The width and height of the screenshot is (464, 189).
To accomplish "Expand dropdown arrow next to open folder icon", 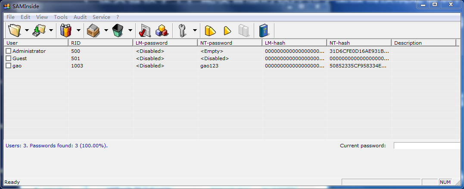I will 27,30.
